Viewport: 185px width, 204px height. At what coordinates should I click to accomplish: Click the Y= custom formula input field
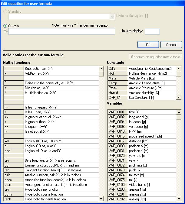(61, 31)
